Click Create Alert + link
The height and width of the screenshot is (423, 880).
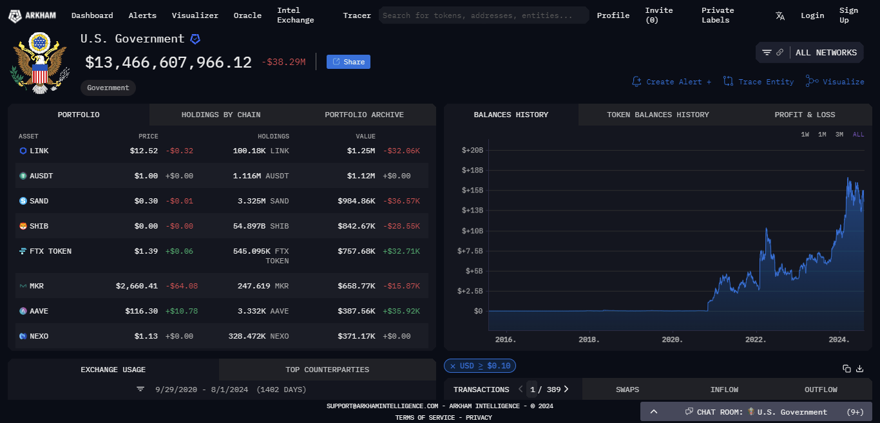[672, 82]
